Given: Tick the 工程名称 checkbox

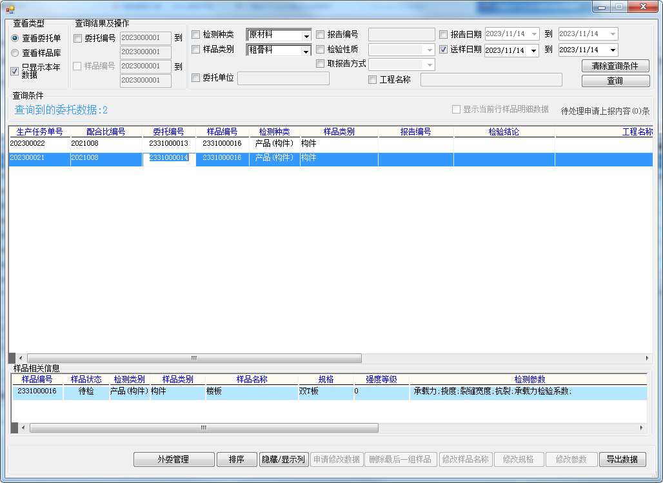Looking at the screenshot, I should click(373, 80).
